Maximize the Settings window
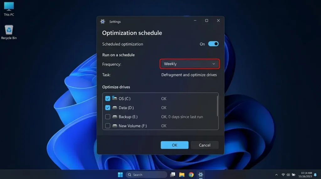This screenshot has width=321, height=179. pos(207,20)
